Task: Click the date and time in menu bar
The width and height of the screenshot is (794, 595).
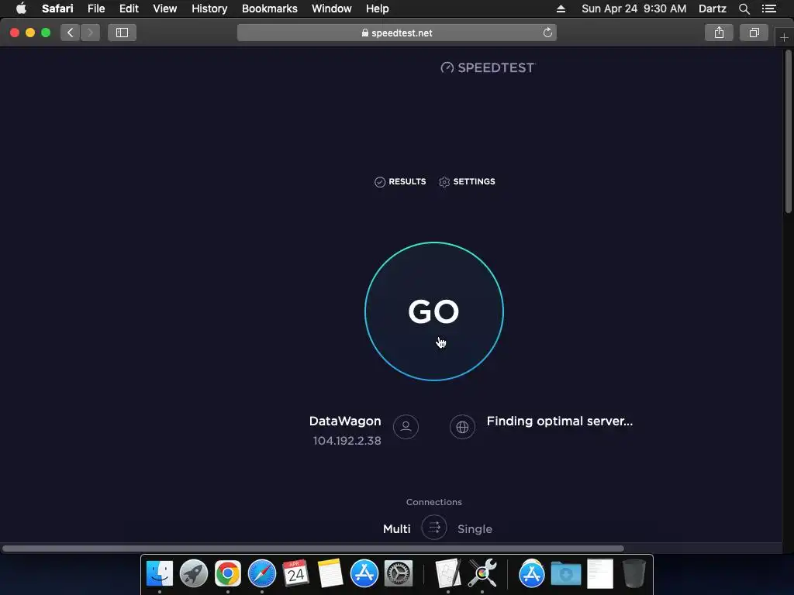Action: 634,9
